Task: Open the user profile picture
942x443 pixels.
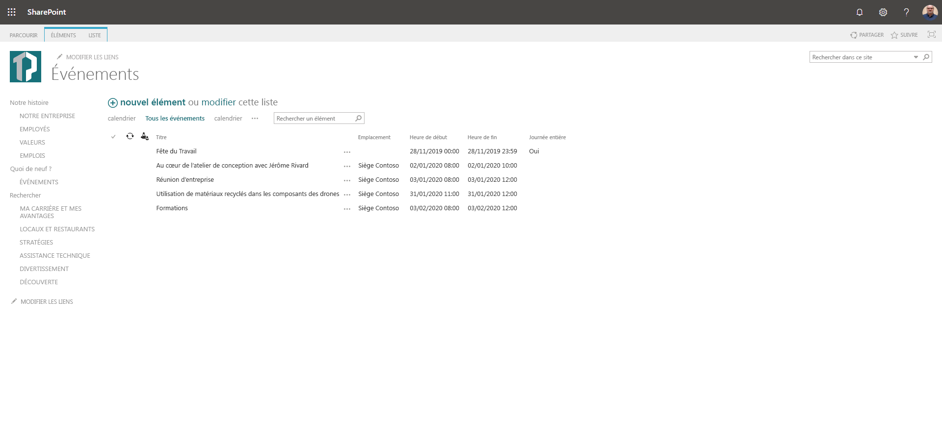Action: tap(930, 12)
